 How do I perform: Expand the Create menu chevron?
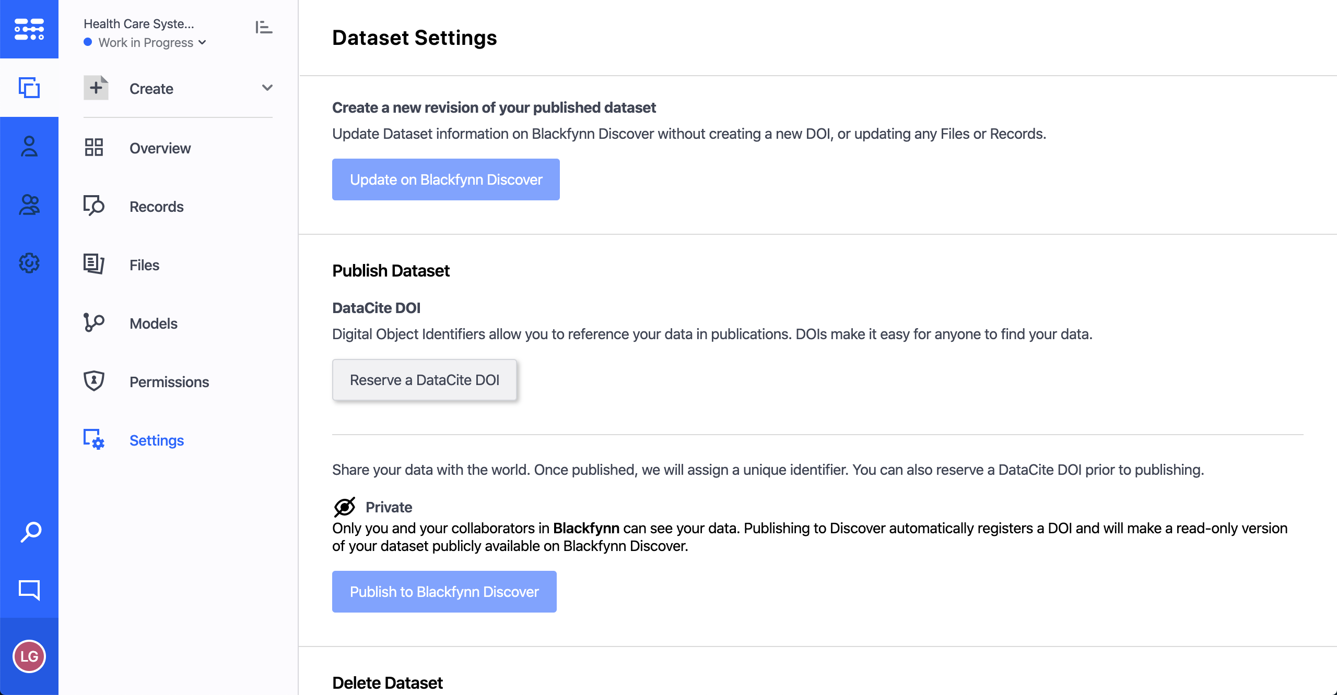[x=267, y=88]
